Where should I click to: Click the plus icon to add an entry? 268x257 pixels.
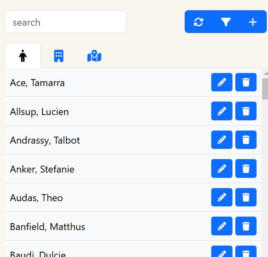[253, 22]
